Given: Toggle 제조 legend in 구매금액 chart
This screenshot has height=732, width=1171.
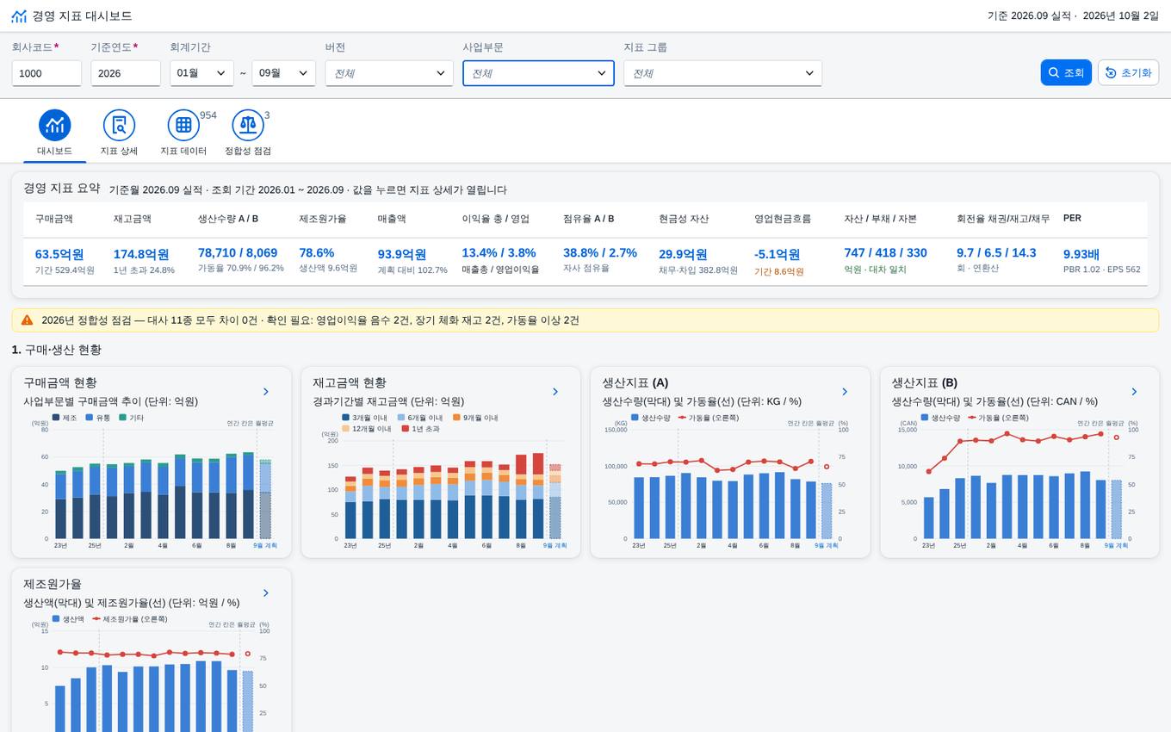Looking at the screenshot, I should pos(65,418).
